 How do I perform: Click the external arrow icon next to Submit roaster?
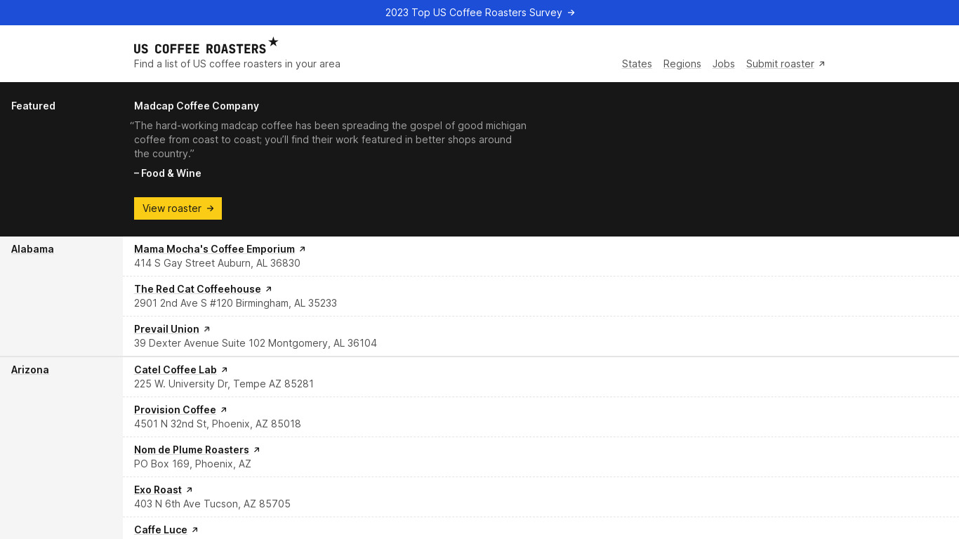point(822,64)
